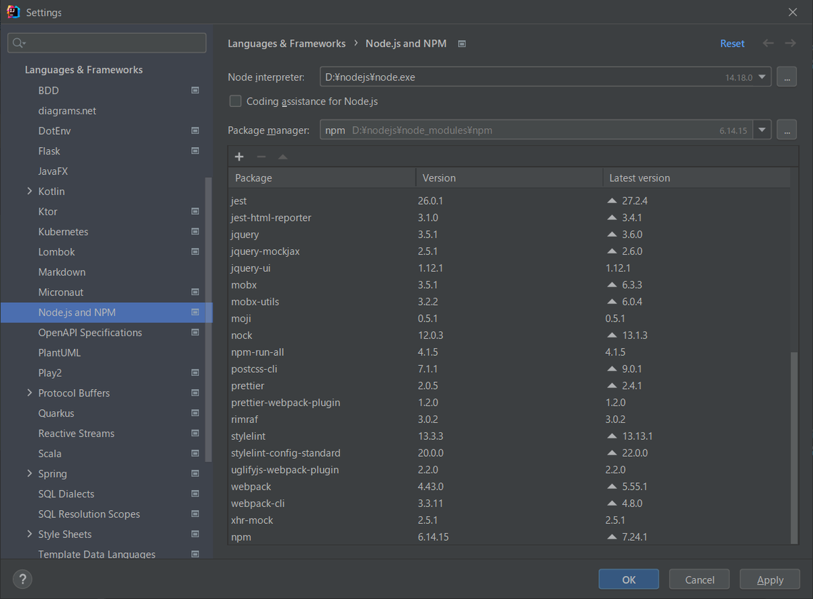Open the Node interpreter dropdown
Image resolution: width=813 pixels, height=599 pixels.
click(x=764, y=77)
